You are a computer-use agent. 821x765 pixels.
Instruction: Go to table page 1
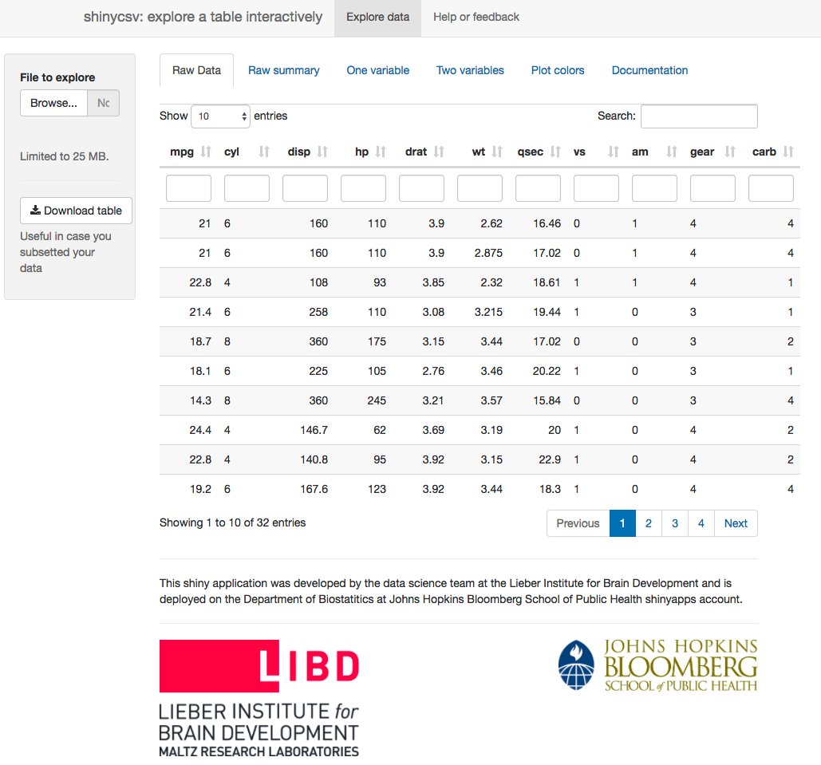tap(622, 523)
